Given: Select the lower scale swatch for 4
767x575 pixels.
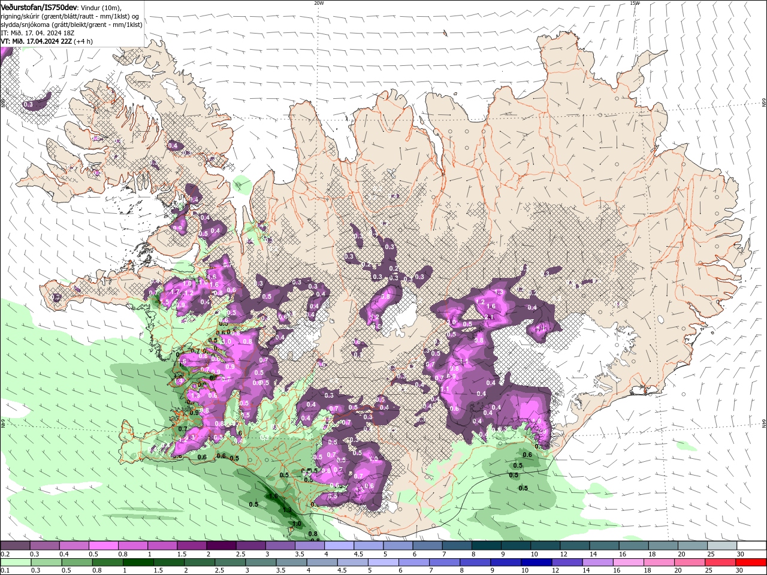Looking at the screenshot, I should pos(322,562).
